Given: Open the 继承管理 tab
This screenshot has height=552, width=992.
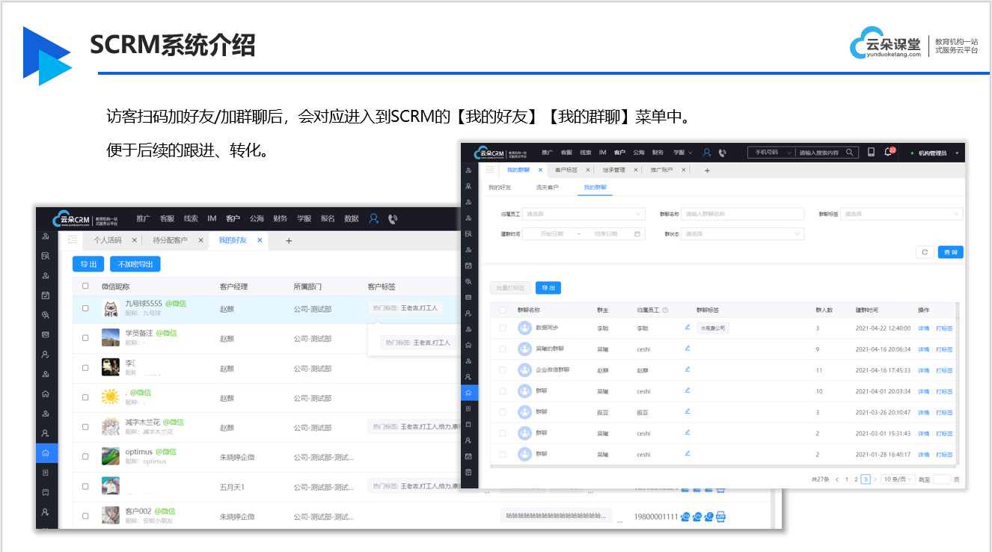Looking at the screenshot, I should tap(613, 170).
